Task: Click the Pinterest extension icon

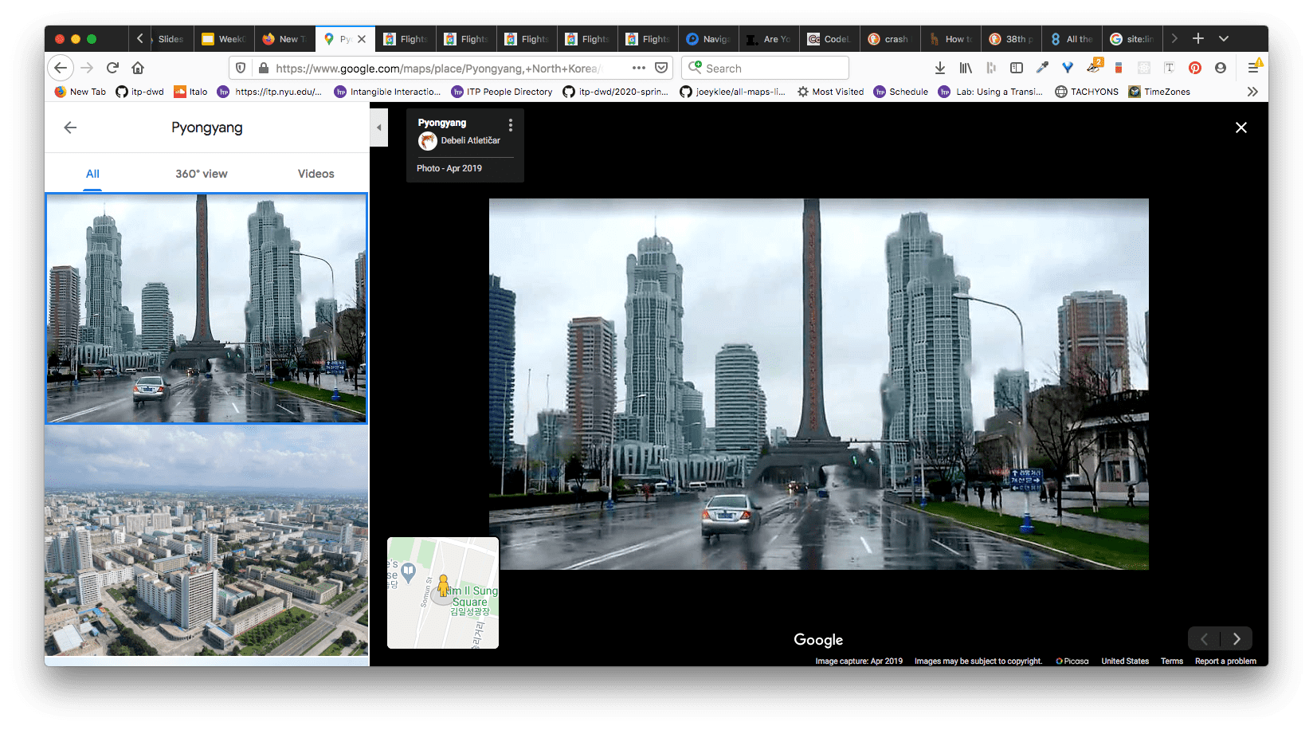Action: (1194, 68)
